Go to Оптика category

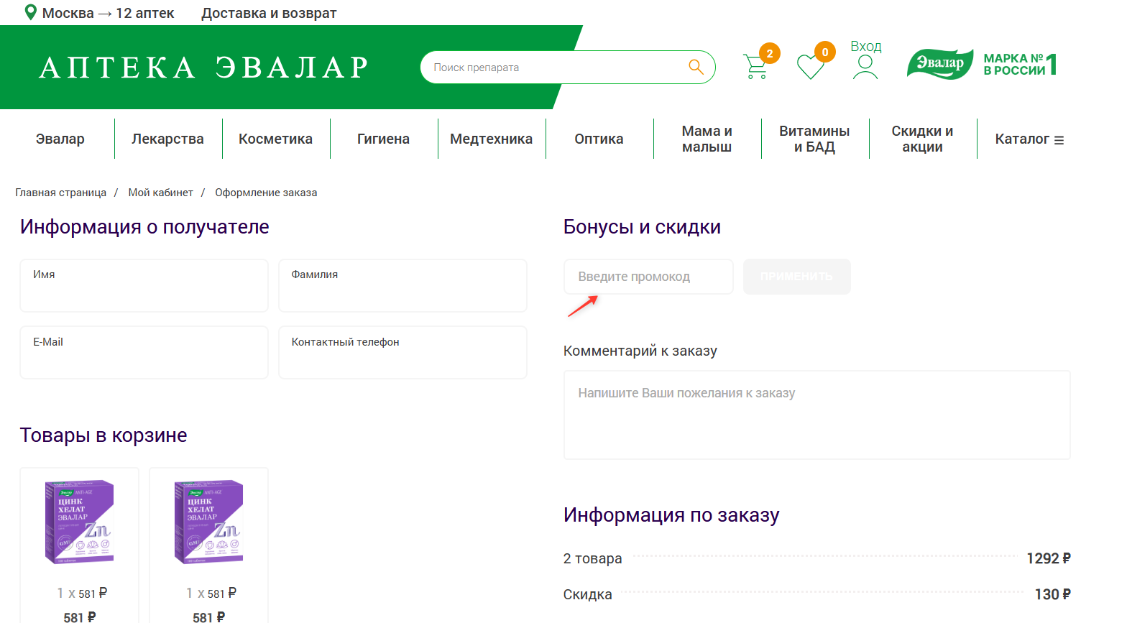coord(599,139)
